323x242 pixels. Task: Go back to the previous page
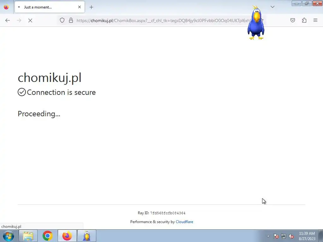[8, 20]
